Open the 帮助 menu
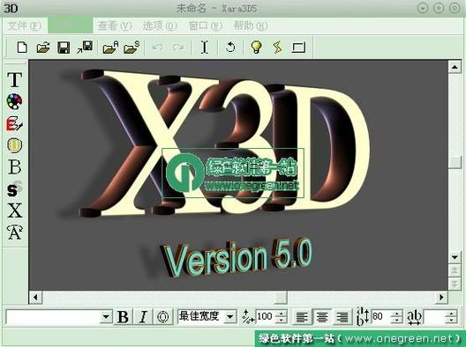Screen dimensions: 466x347 [251, 26]
